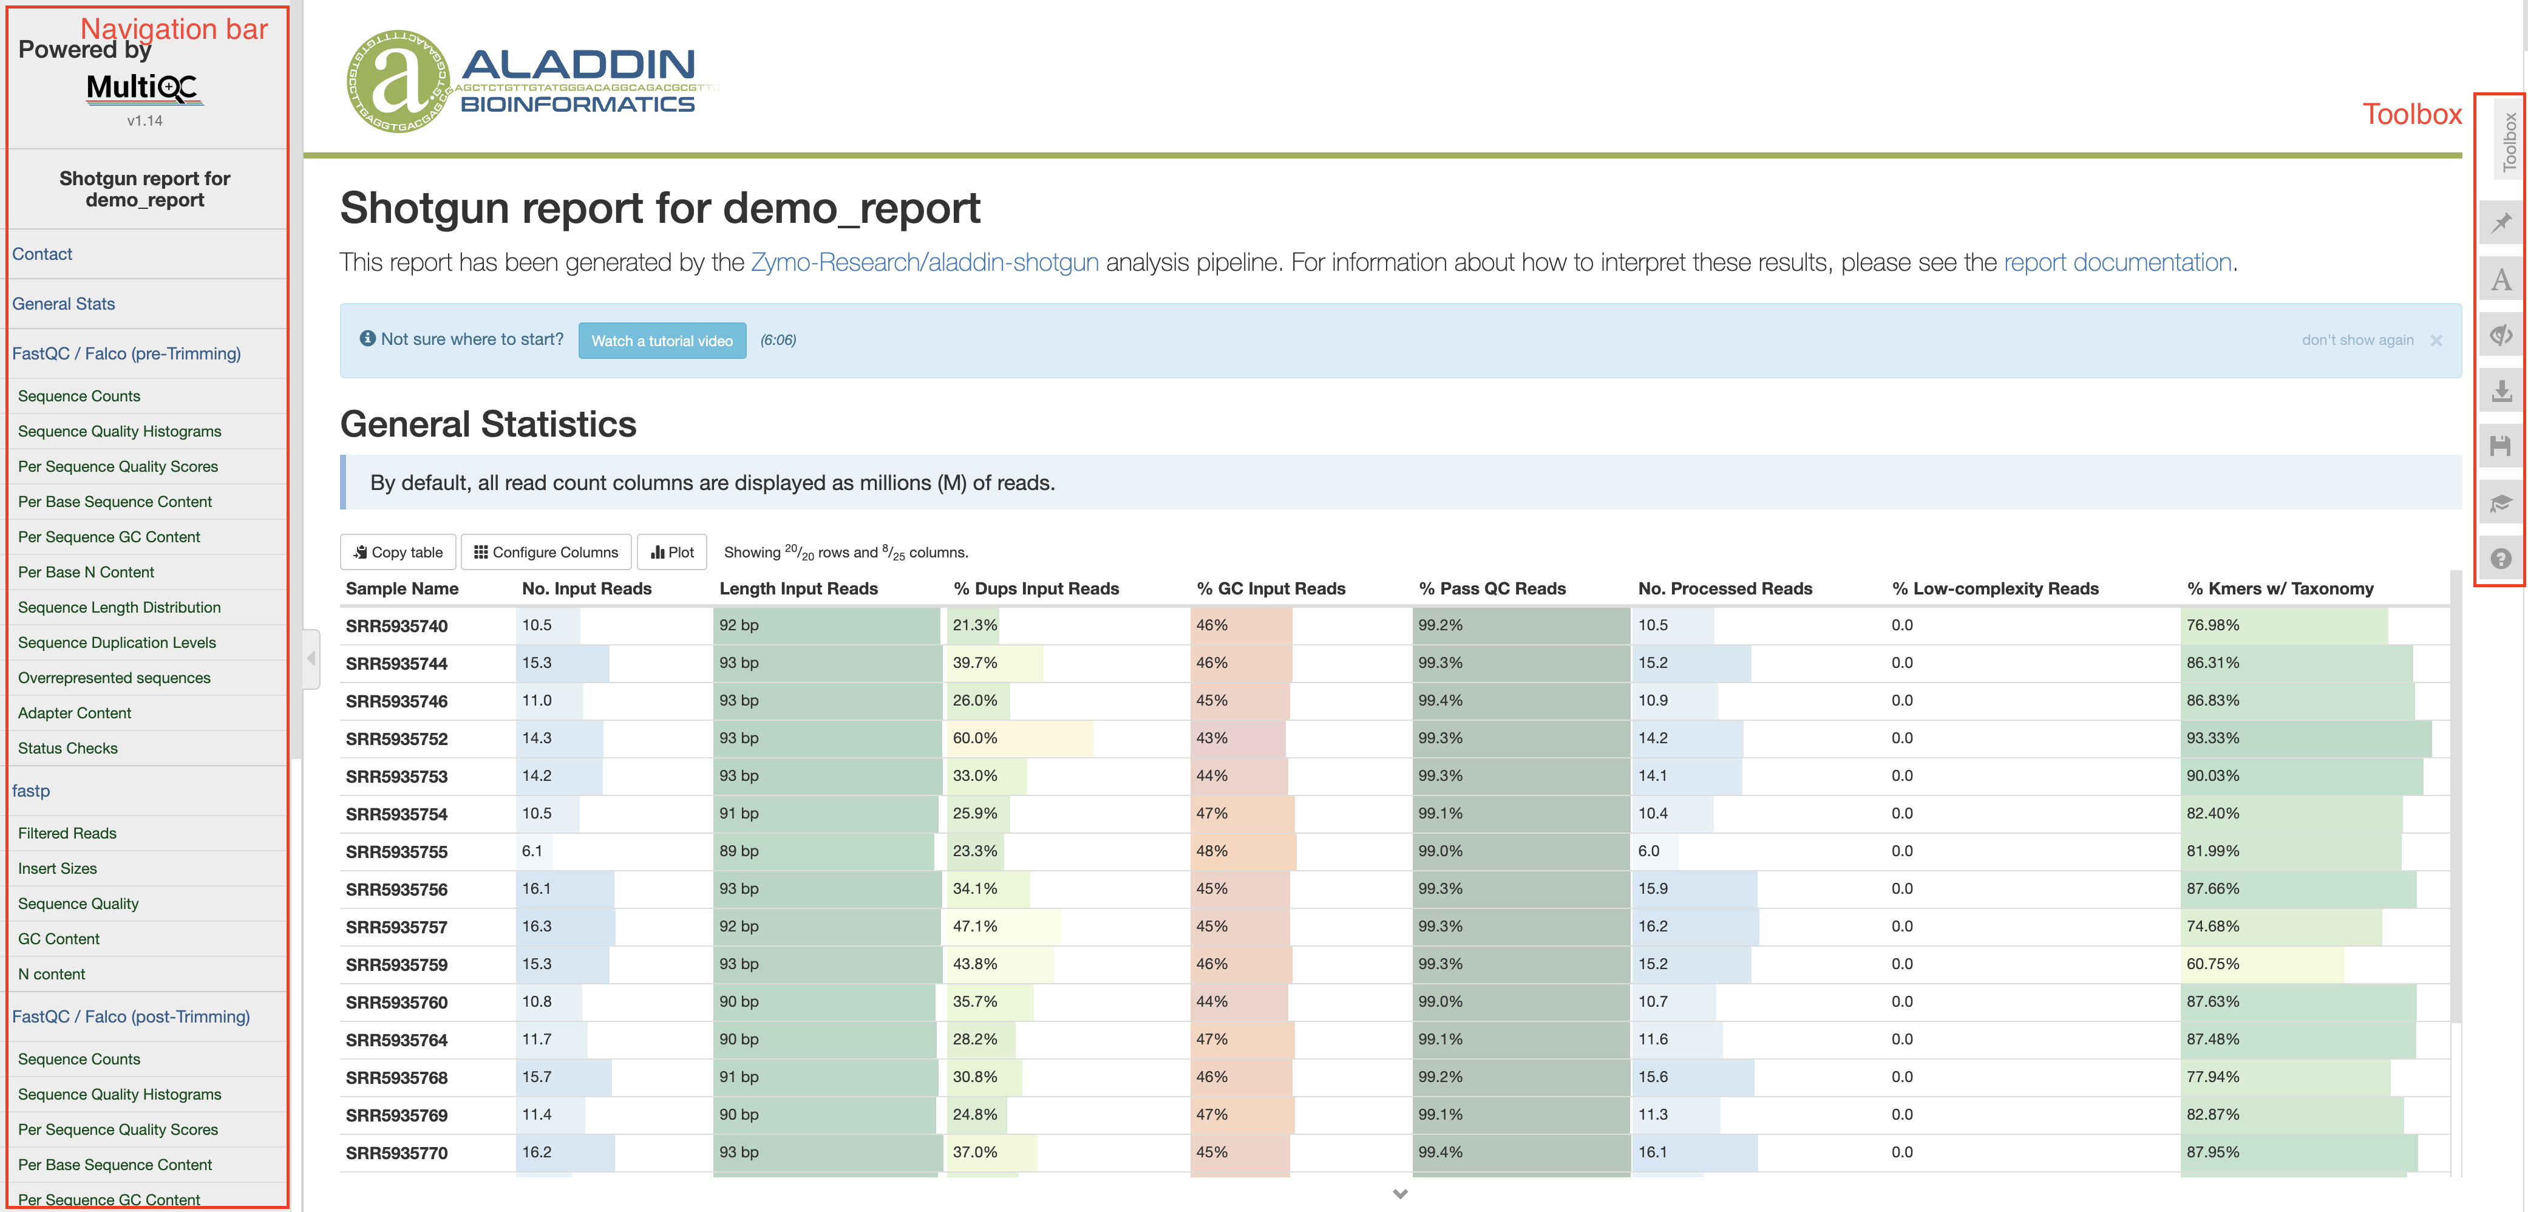This screenshot has width=2528, height=1212.
Task: Click the Aladdin Bioinformatics logo
Action: tap(532, 81)
